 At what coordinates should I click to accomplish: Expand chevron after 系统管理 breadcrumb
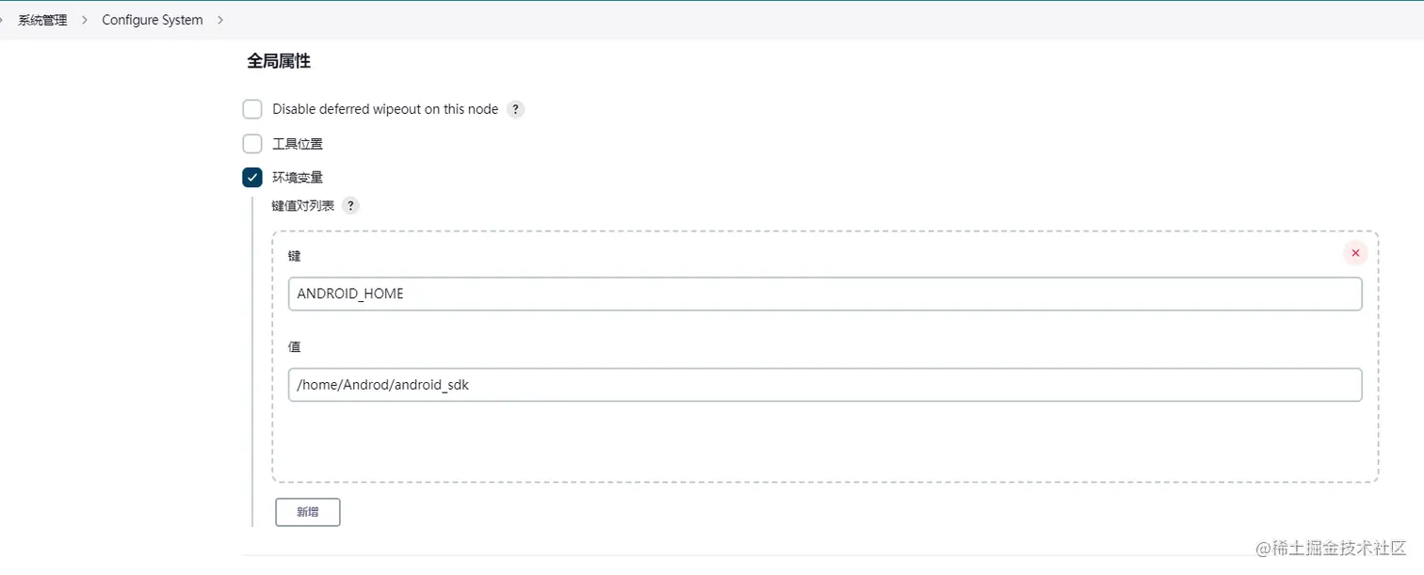[85, 20]
